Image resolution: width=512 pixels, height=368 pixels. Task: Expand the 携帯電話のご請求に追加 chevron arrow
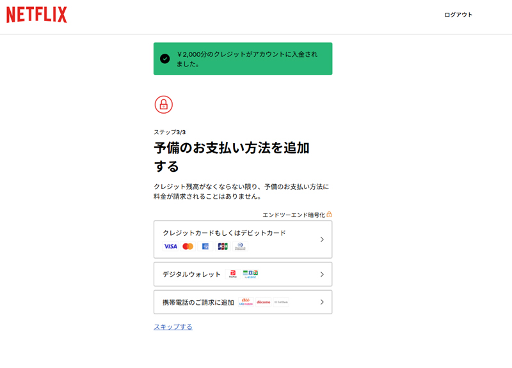coord(322,302)
